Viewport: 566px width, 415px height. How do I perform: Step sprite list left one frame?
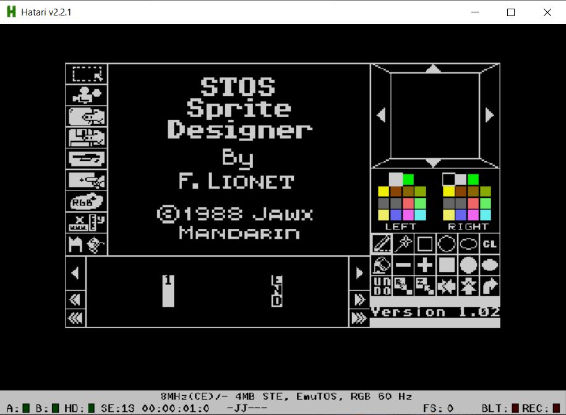75,273
